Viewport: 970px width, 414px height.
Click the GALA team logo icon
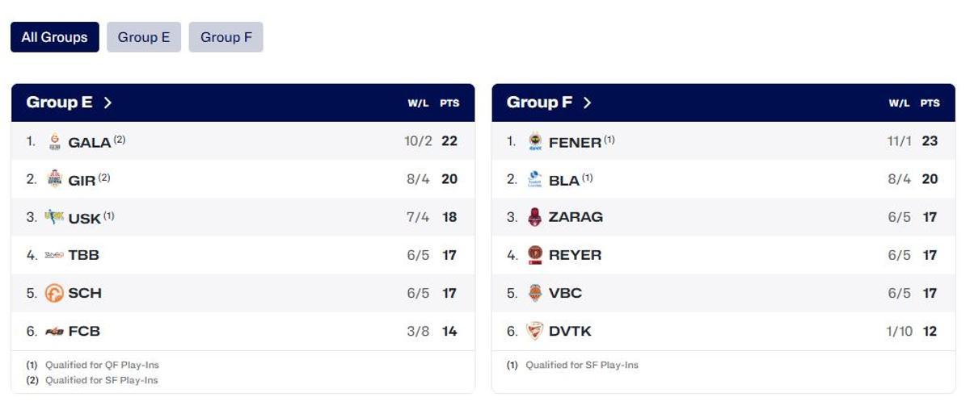(x=55, y=141)
